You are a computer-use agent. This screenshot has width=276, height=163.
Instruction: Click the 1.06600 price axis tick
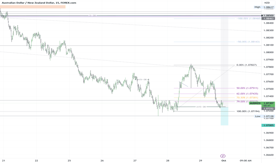(x=269, y=155)
